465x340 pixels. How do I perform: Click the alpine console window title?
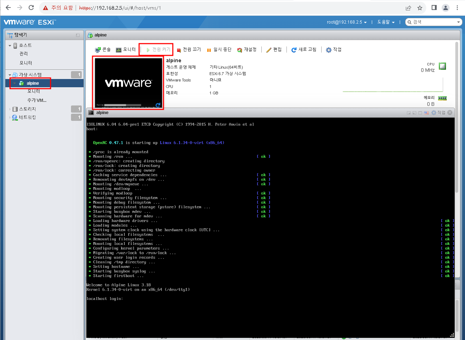pyautogui.click(x=102, y=113)
